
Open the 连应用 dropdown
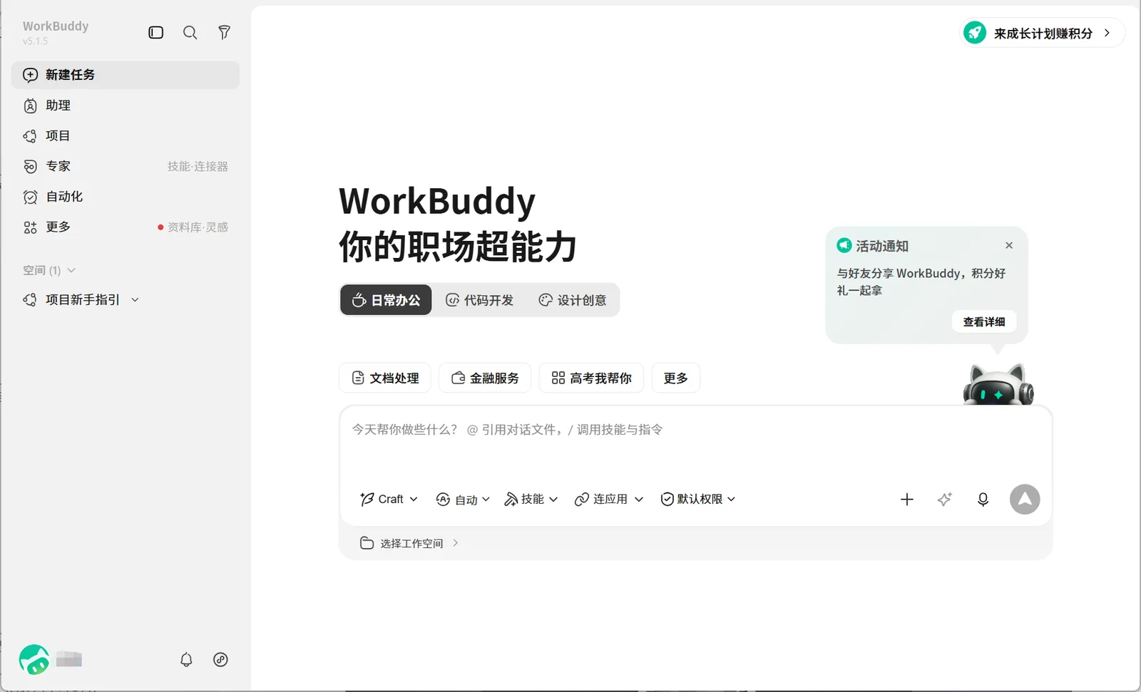coord(609,499)
